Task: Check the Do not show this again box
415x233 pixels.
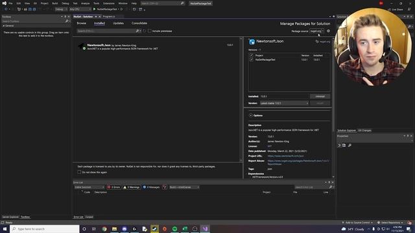Action: (x=79, y=172)
